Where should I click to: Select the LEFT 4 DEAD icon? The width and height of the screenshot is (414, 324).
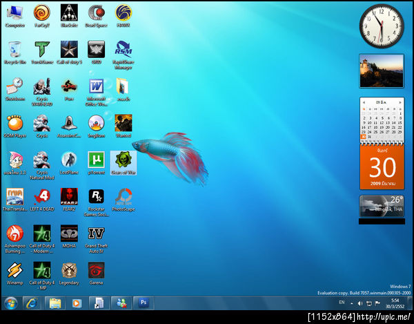coord(41,200)
